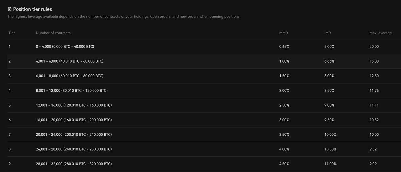Click the 0.65% MMR value
This screenshot has height=172, width=401.
(x=284, y=47)
